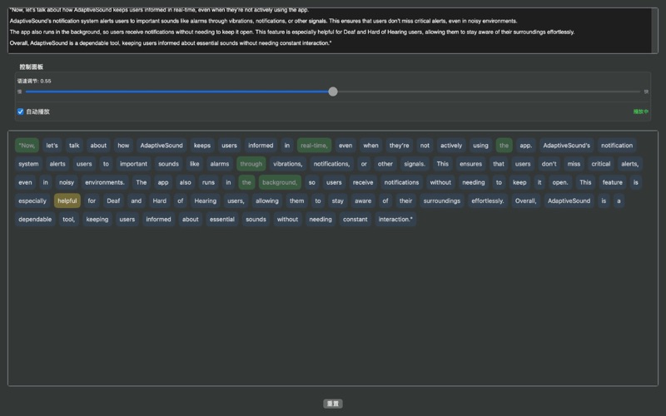The image size is (666, 416).
Task: Click the word chip "alarms"
Action: [x=220, y=164]
